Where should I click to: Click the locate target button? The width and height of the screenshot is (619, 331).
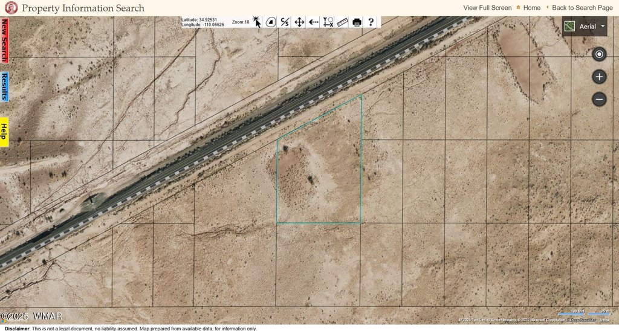599,54
